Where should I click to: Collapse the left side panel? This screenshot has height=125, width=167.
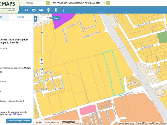pos(35,19)
